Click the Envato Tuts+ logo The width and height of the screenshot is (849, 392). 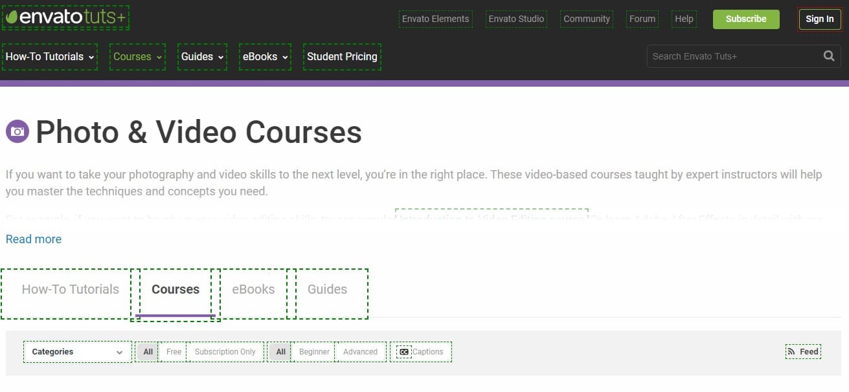[65, 18]
